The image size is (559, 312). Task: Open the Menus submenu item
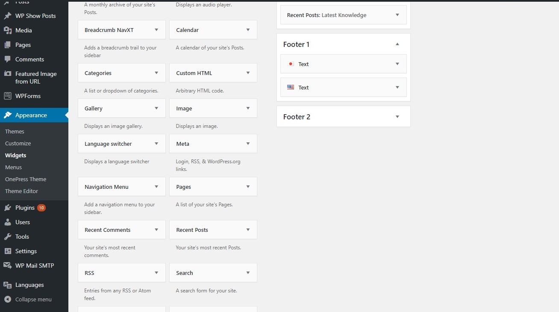(x=13, y=167)
